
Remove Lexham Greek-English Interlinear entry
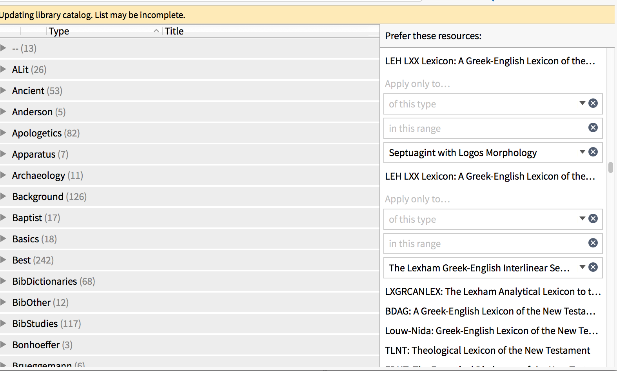point(593,267)
